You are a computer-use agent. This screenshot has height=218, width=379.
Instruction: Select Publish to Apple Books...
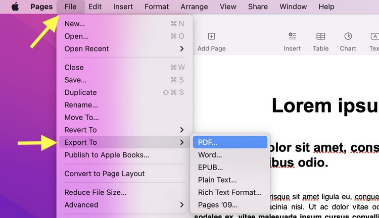tap(124, 155)
